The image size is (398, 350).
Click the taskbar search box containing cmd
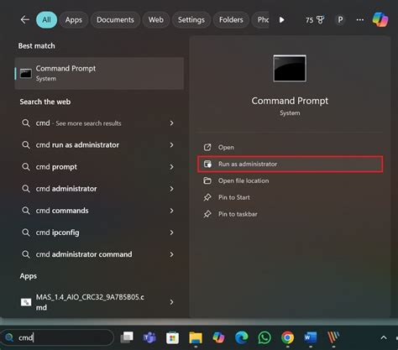tap(57, 337)
